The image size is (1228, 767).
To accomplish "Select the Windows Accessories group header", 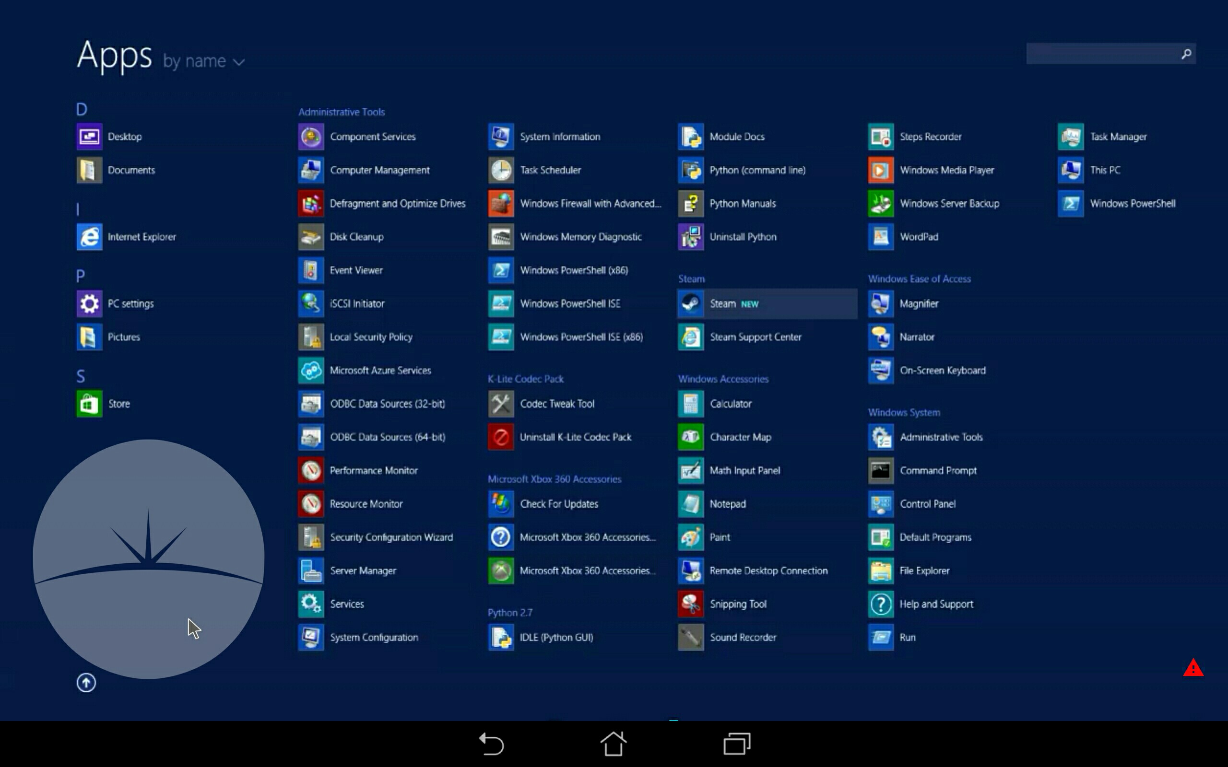I will 723,379.
